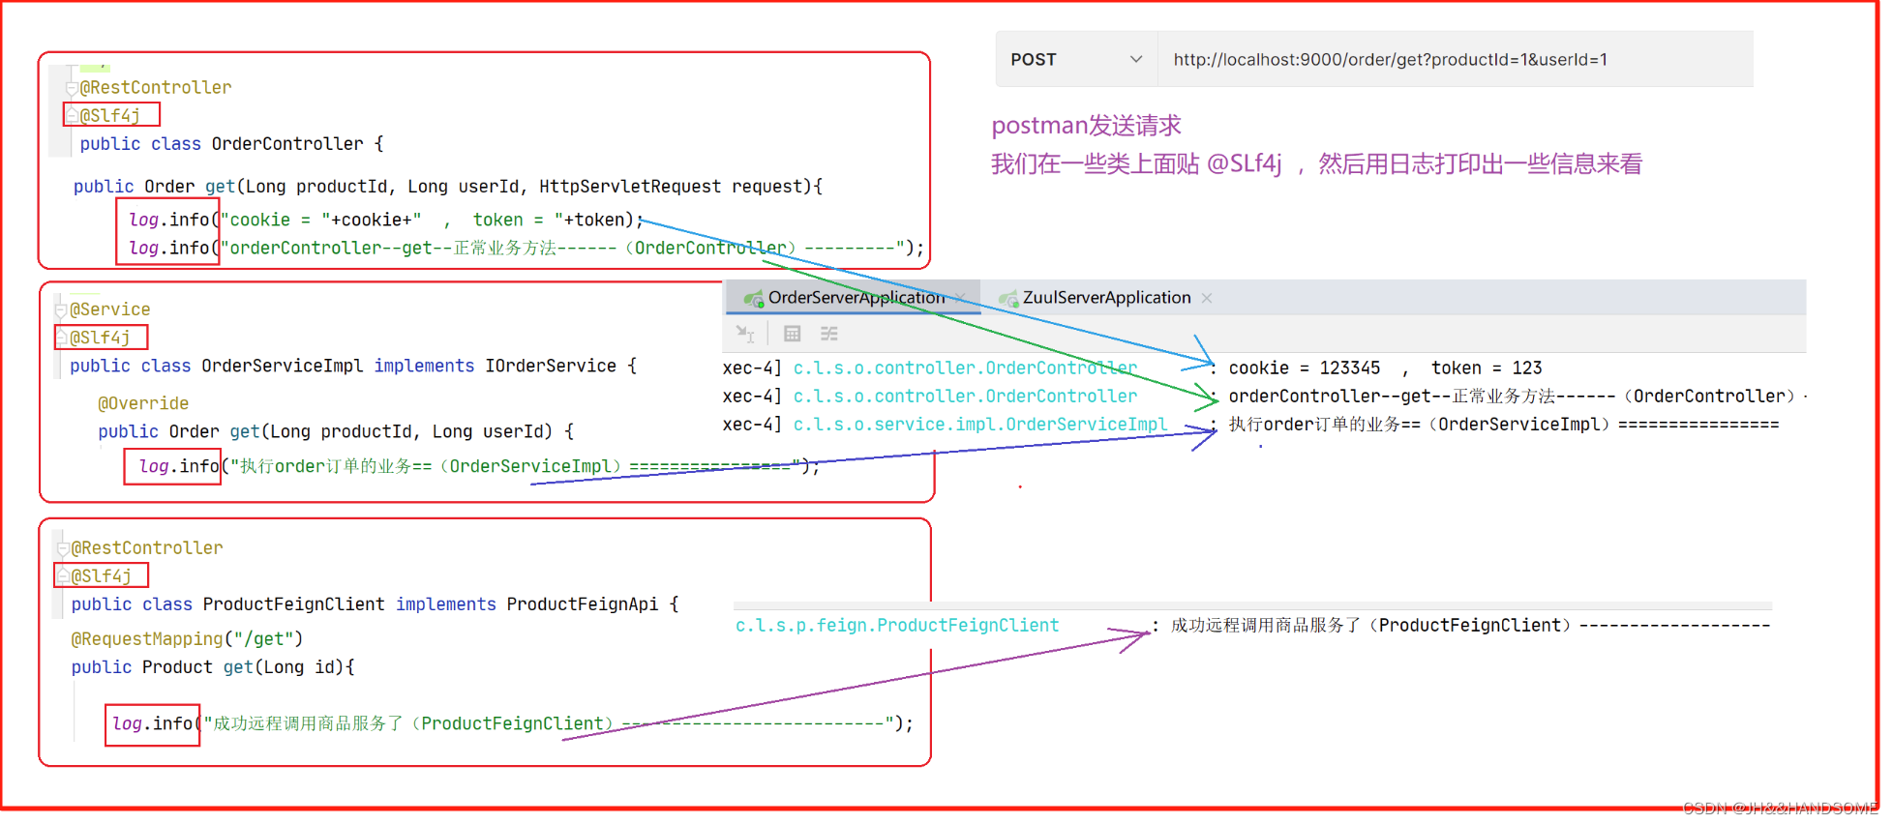Screen dimensions: 1893x824
Task: Click the first c.l.s.o.controller.OrderController logger entry
Action: (965, 368)
